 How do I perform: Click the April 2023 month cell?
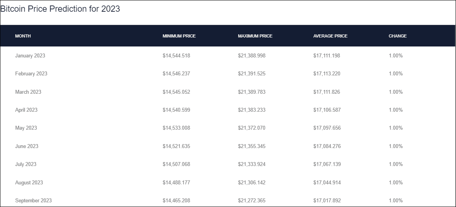pyautogui.click(x=27, y=110)
